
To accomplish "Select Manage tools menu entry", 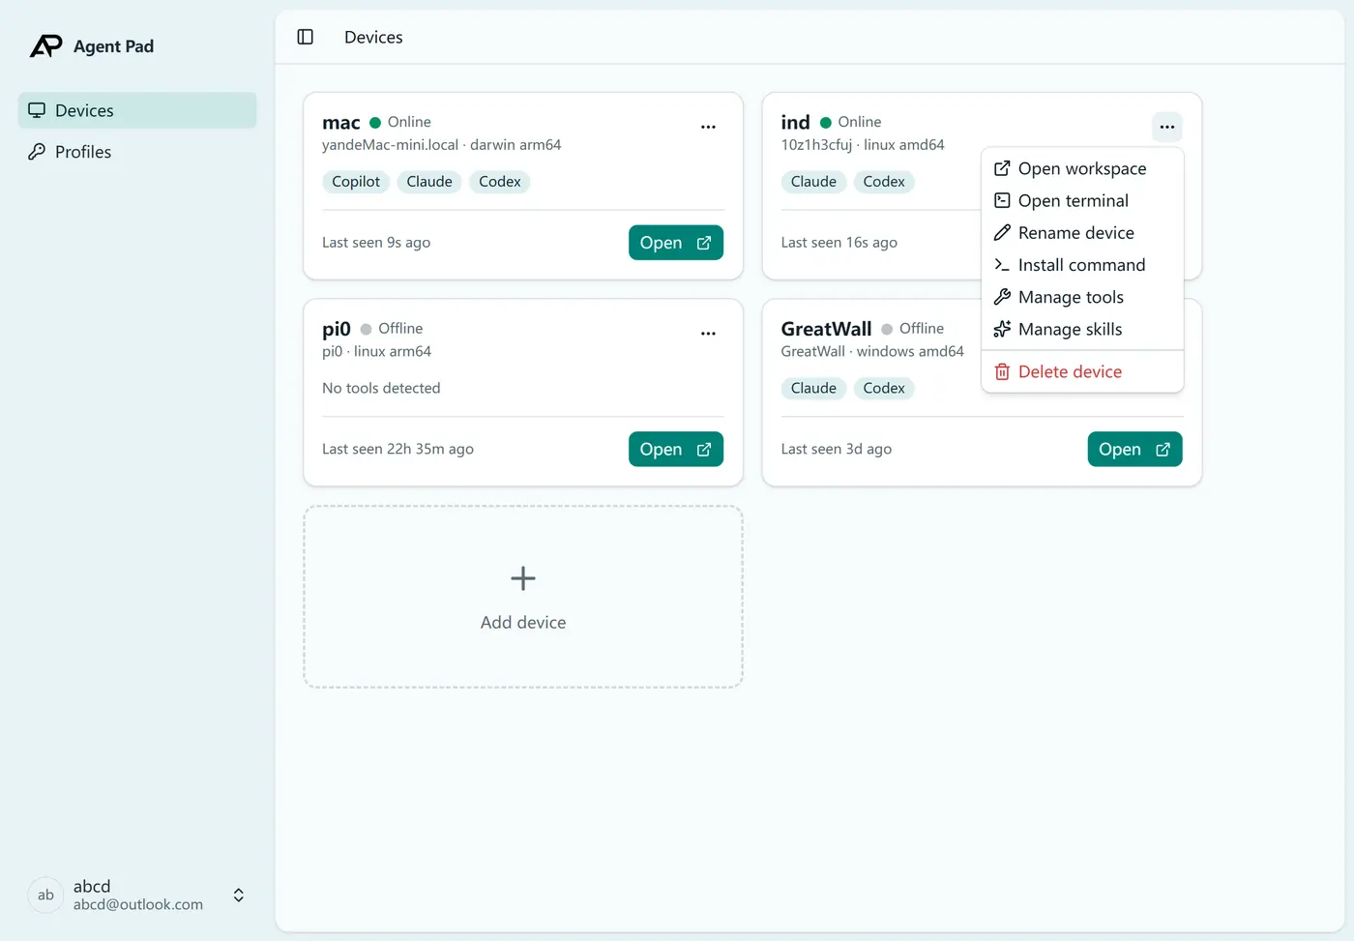I will coord(1082,297).
